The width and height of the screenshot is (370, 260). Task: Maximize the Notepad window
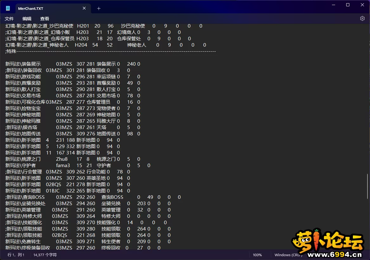click(348, 5)
